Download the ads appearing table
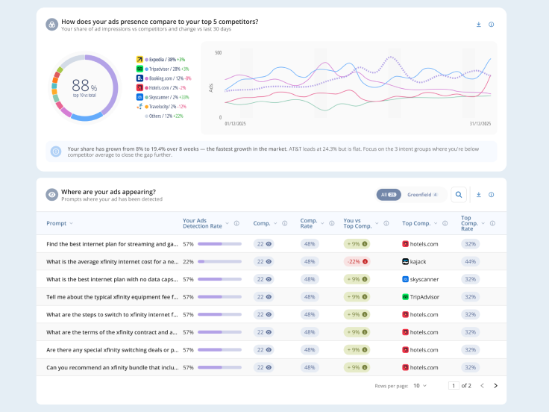 pos(479,195)
